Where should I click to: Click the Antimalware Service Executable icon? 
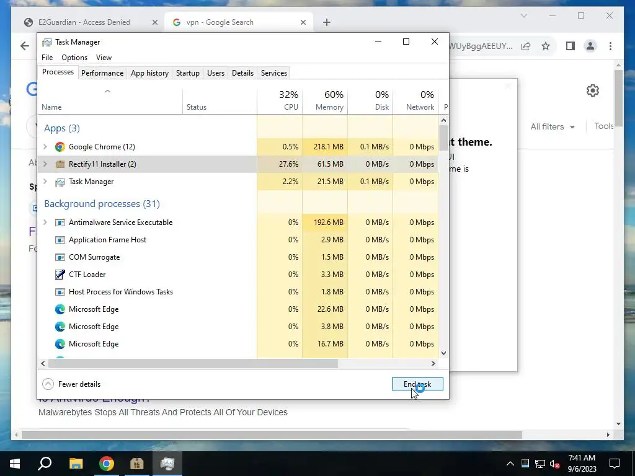[60, 223]
